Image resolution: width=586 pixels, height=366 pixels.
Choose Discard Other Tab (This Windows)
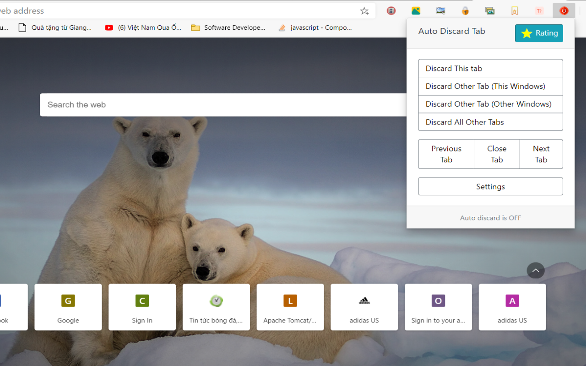tap(490, 86)
